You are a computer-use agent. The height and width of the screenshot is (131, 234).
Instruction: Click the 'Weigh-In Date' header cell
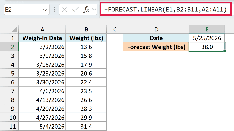coord(42,38)
